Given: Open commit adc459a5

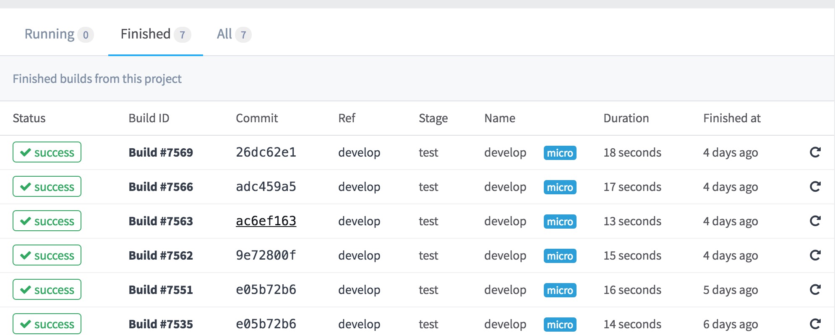Looking at the screenshot, I should point(266,187).
